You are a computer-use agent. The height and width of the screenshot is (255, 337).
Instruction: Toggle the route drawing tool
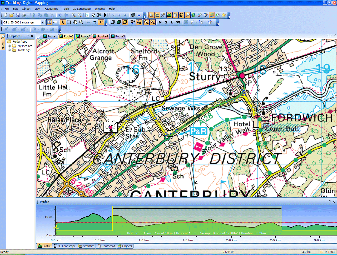pos(101,22)
